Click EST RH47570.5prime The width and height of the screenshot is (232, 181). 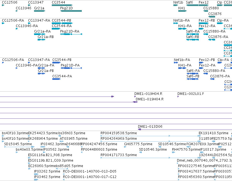[x=186, y=149]
